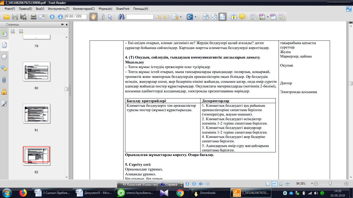Open the Bookmarks panel icon in sidebar
The image size is (353, 198).
click(4, 33)
